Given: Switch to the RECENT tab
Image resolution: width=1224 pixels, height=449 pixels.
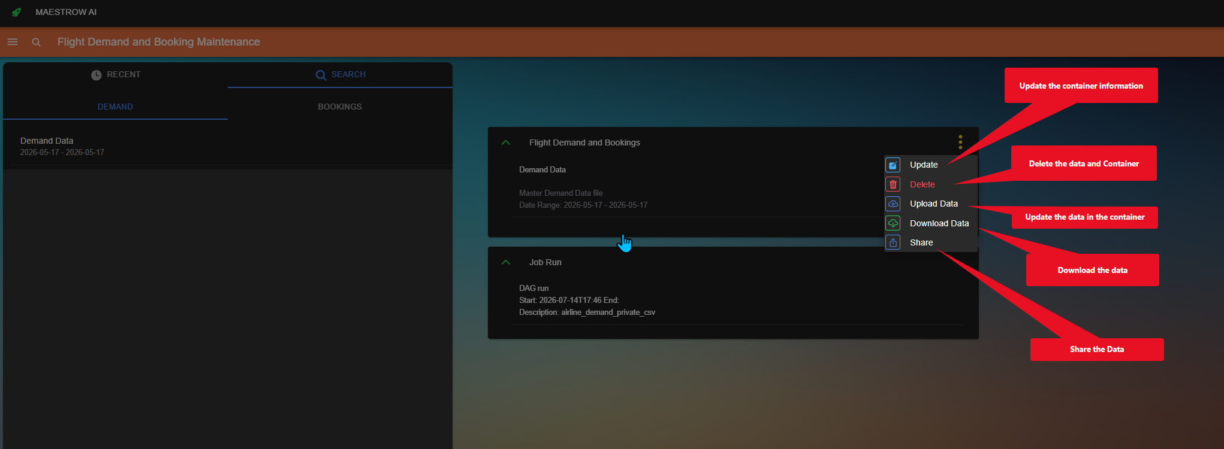Looking at the screenshot, I should 116,75.
